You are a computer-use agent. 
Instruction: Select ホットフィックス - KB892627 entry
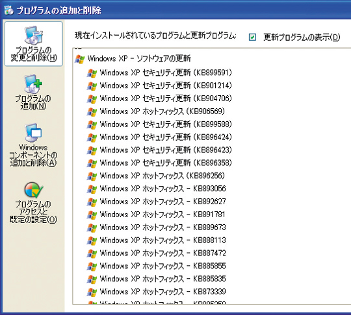162,202
